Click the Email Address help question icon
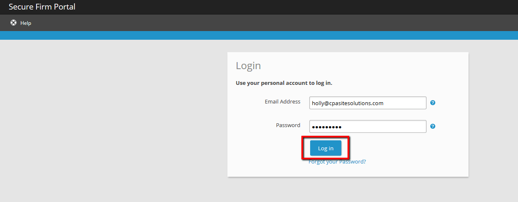The width and height of the screenshot is (518, 202). [x=433, y=103]
